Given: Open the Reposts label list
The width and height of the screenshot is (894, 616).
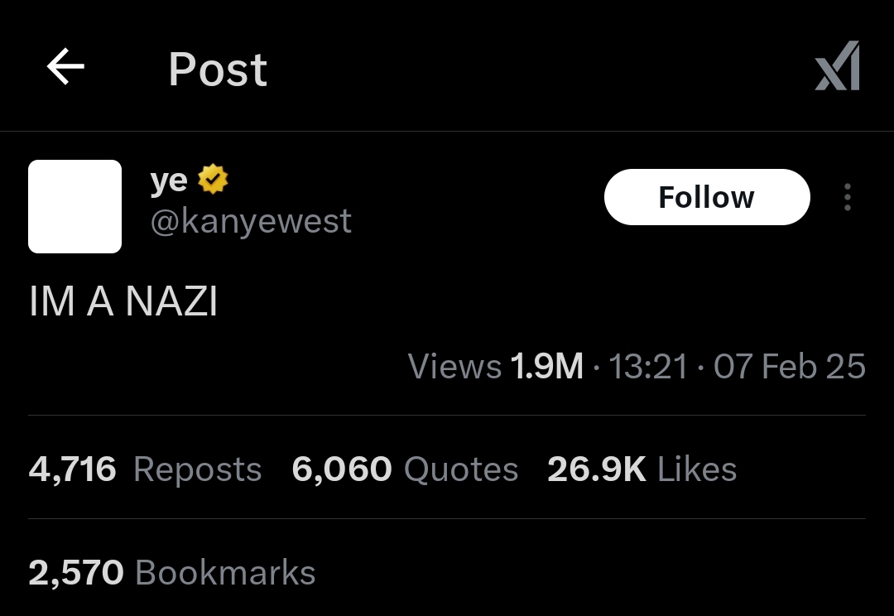Looking at the screenshot, I should point(198,470).
